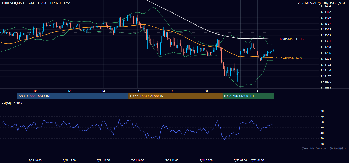
Task: Select the 200 SMA label 1.11313
Action: pyautogui.click(x=289, y=39)
